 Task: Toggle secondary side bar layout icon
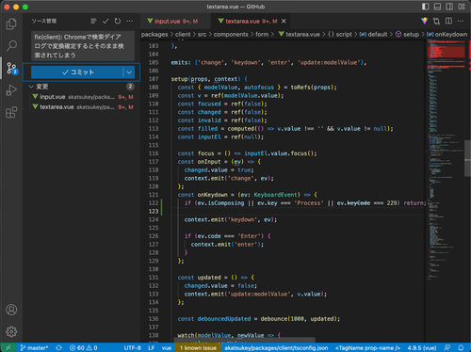[449, 7]
